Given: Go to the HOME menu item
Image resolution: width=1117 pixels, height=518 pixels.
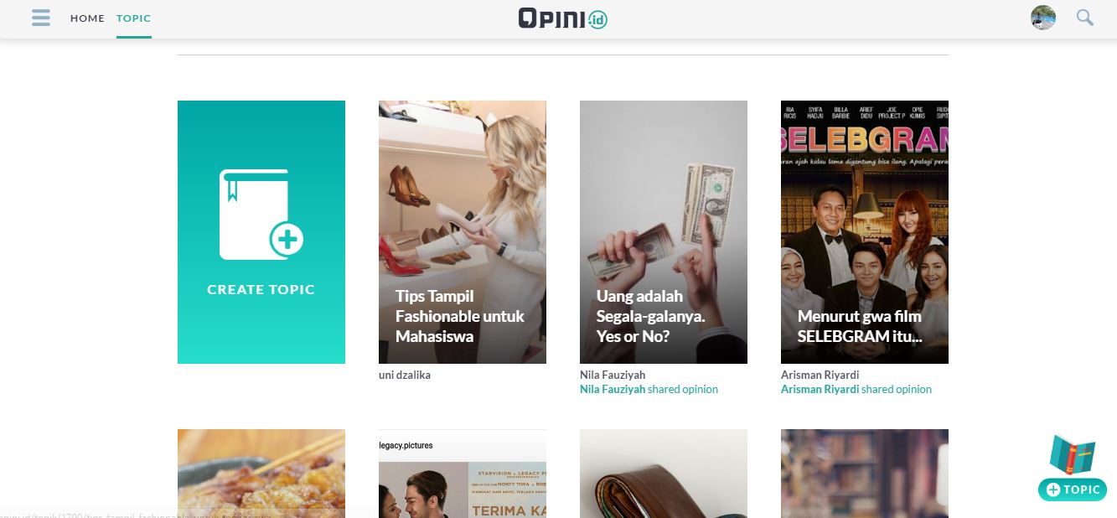Looking at the screenshot, I should [x=87, y=18].
